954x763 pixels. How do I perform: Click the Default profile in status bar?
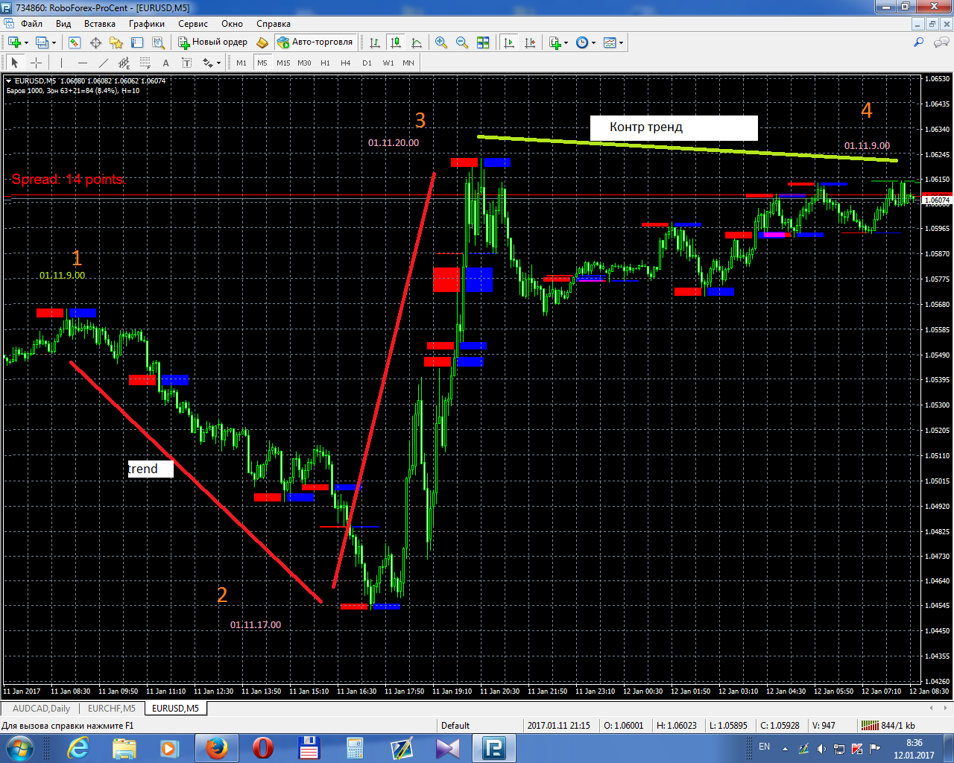click(x=455, y=726)
